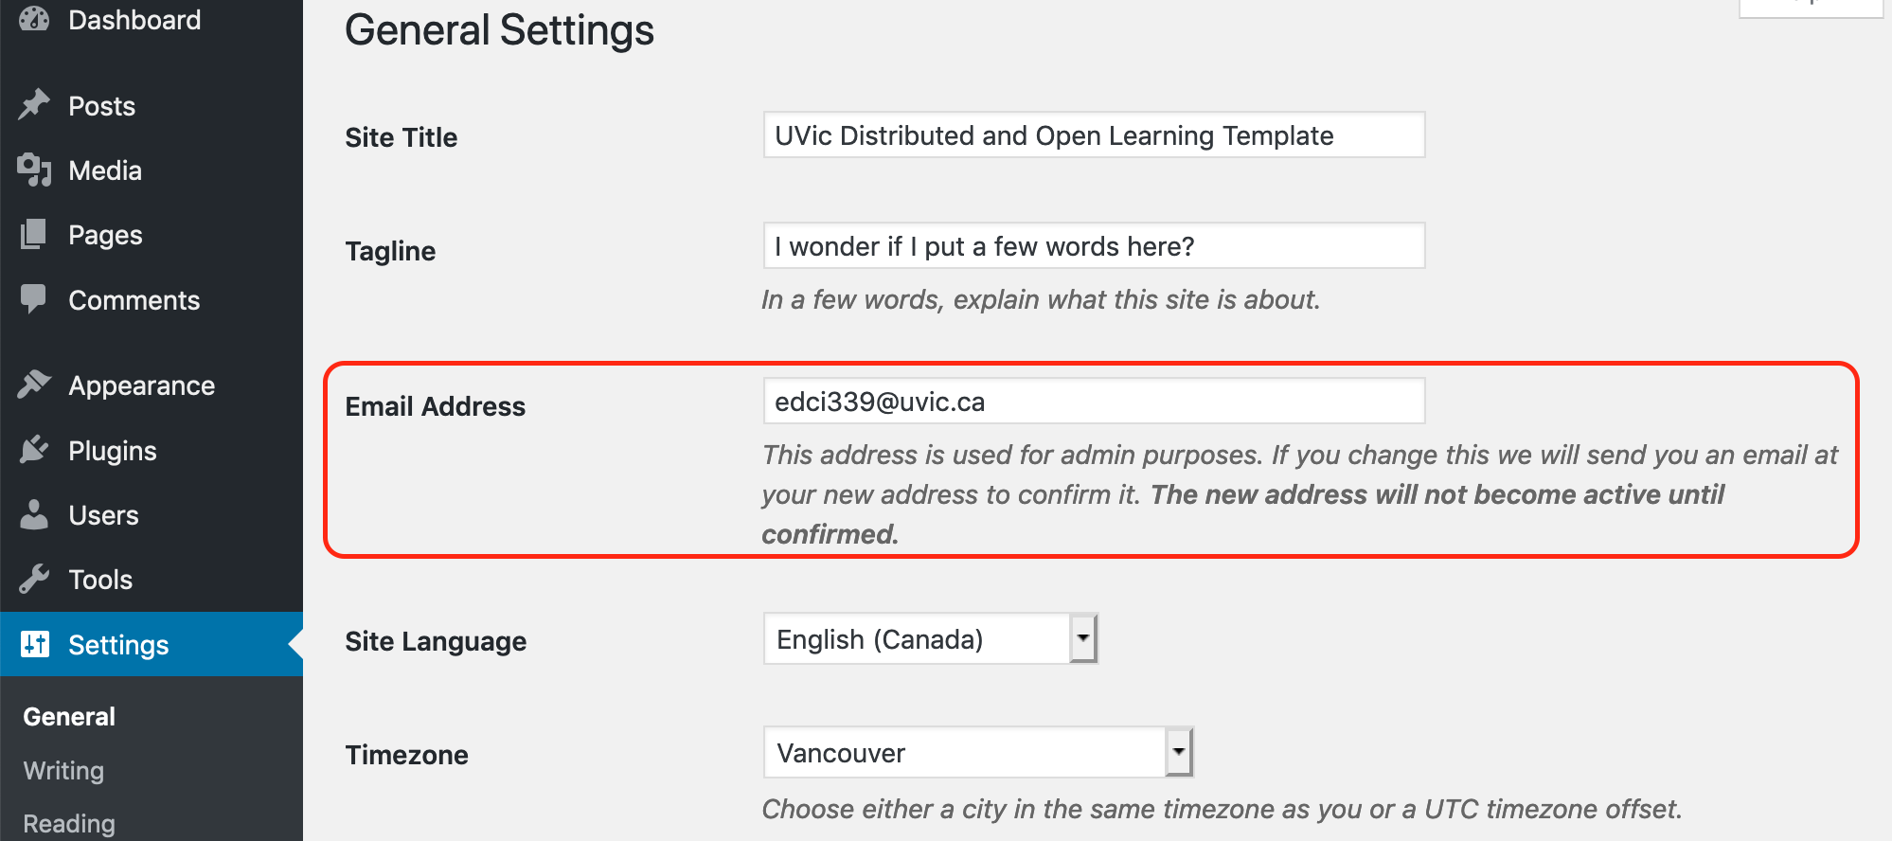This screenshot has width=1892, height=841.
Task: Select the Settings sliders icon
Action: pyautogui.click(x=33, y=644)
